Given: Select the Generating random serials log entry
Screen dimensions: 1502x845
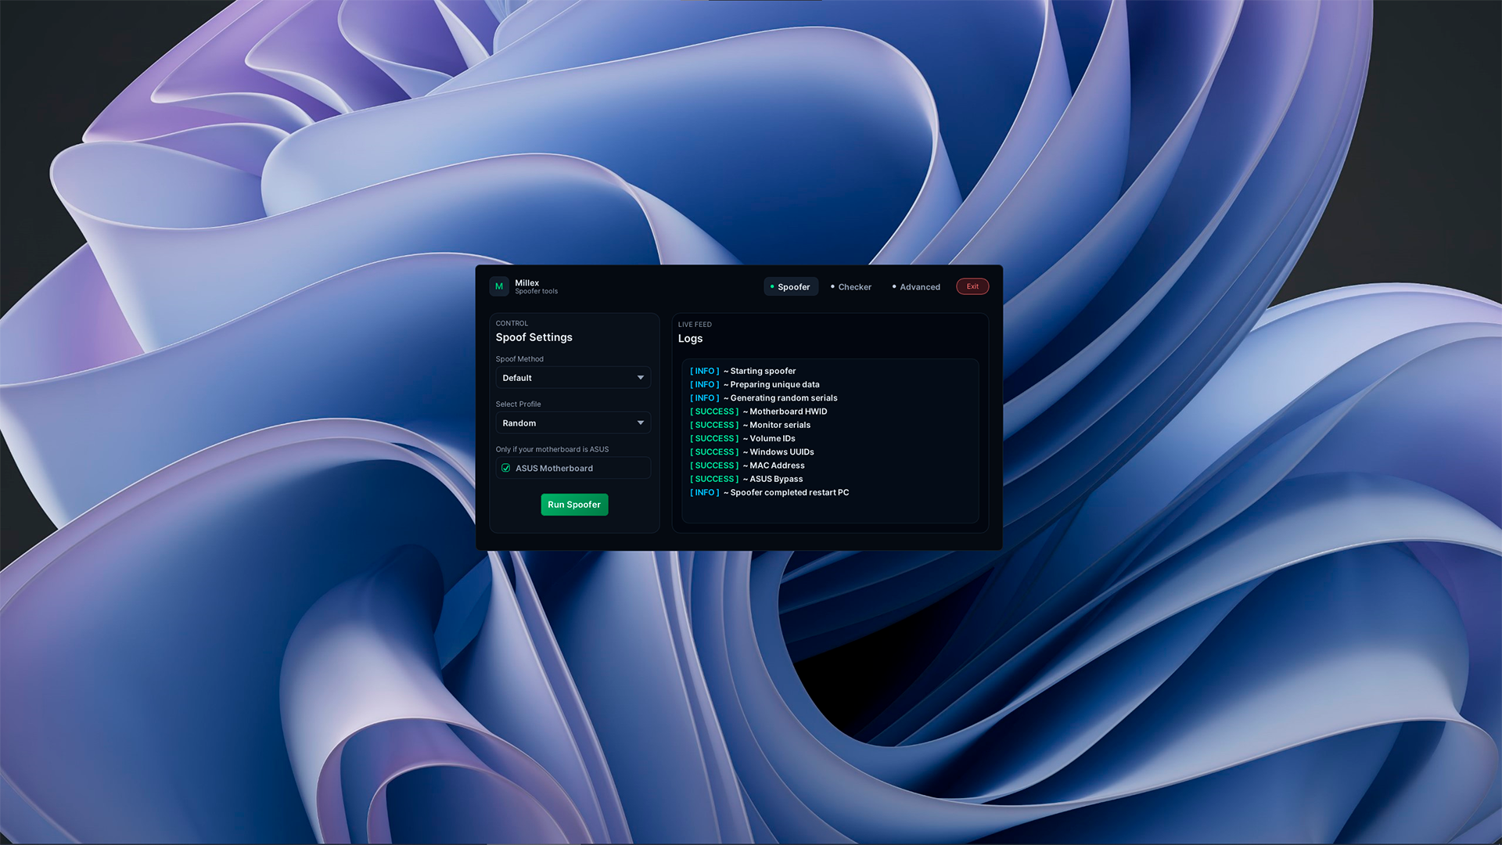Looking at the screenshot, I should tap(782, 398).
